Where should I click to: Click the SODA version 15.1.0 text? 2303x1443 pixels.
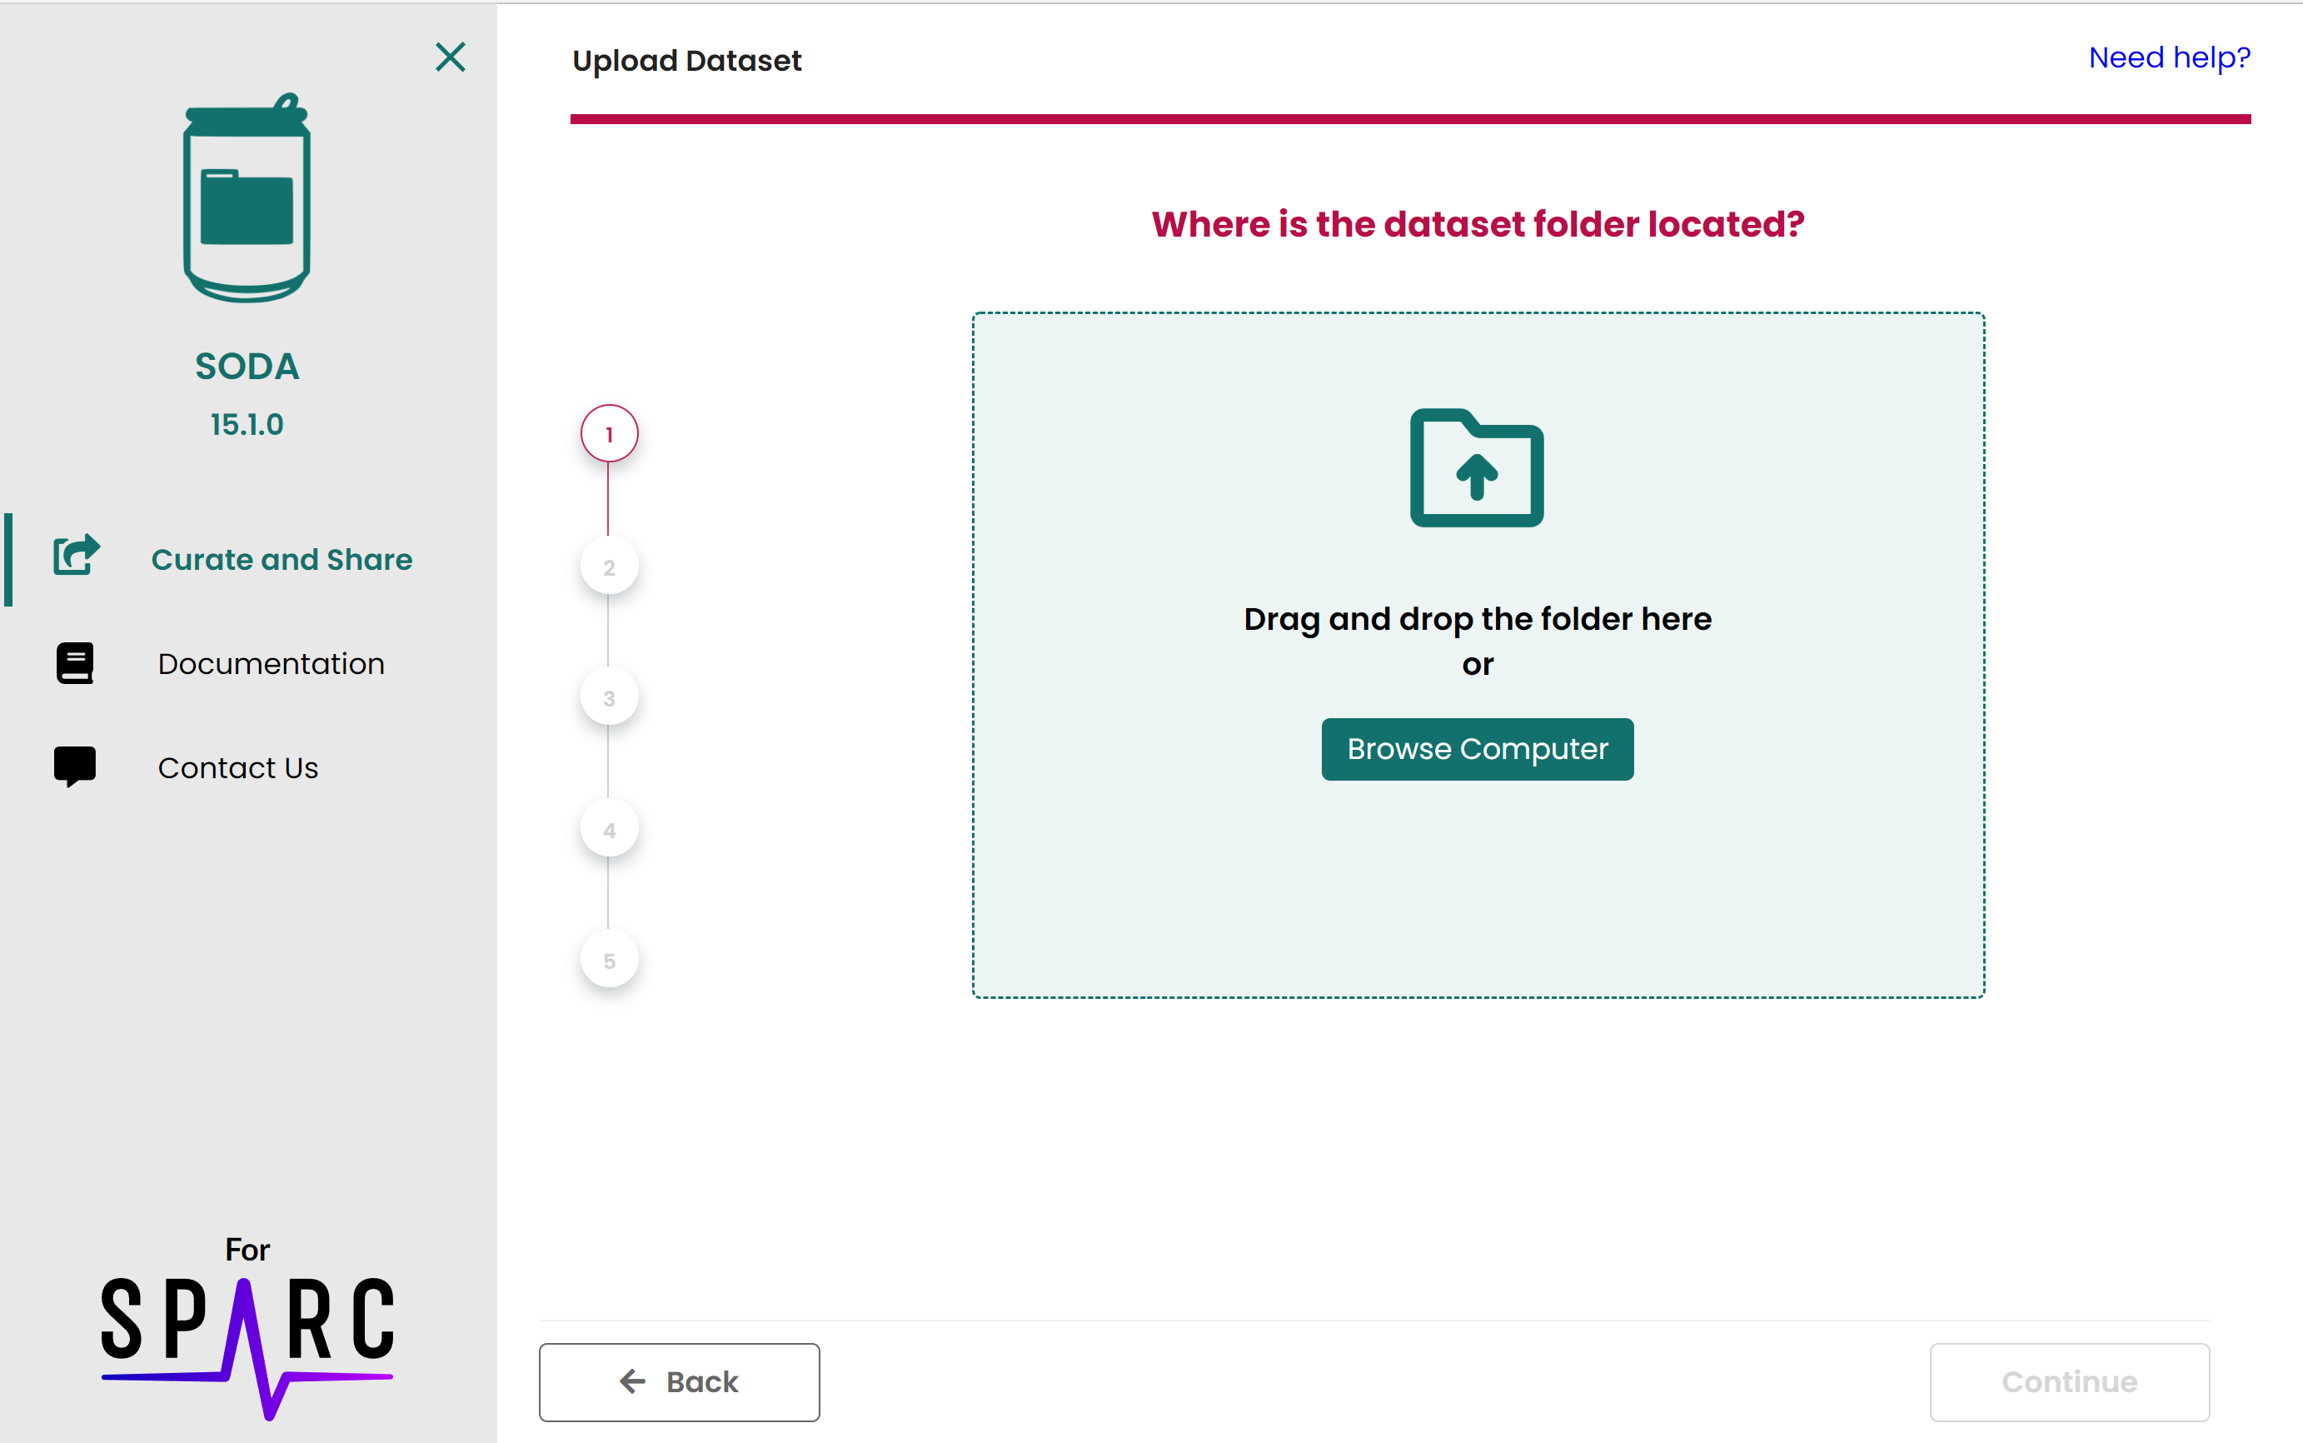point(247,425)
